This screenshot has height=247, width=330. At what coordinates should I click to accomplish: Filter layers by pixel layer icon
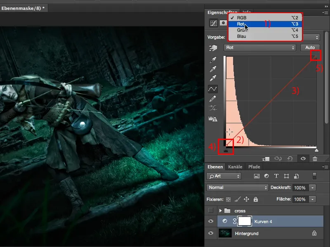click(257, 176)
